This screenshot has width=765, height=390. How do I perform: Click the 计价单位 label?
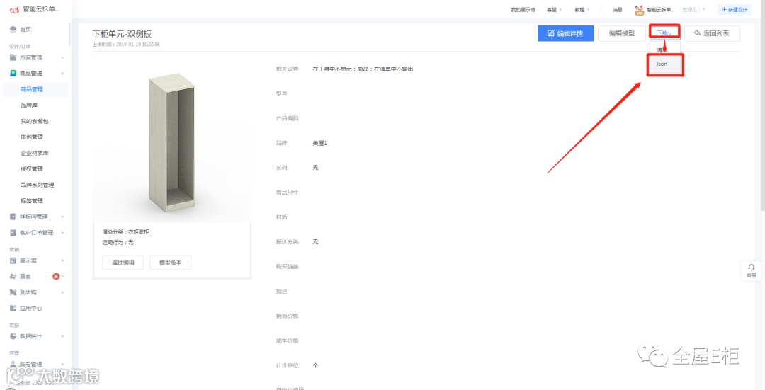tap(287, 365)
